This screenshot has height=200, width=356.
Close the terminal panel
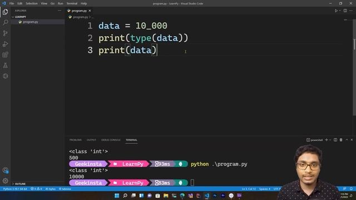click(352, 140)
